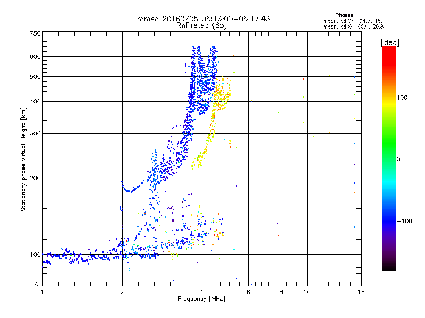Click the x-axis tick label "6"
This screenshot has width=425, height=318.
point(248,292)
